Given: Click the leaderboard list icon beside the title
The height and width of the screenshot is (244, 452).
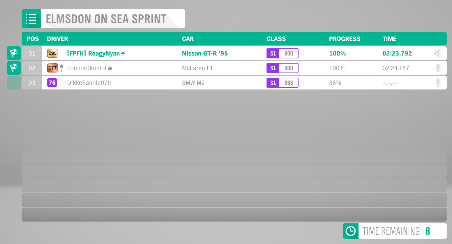Looking at the screenshot, I should [31, 19].
